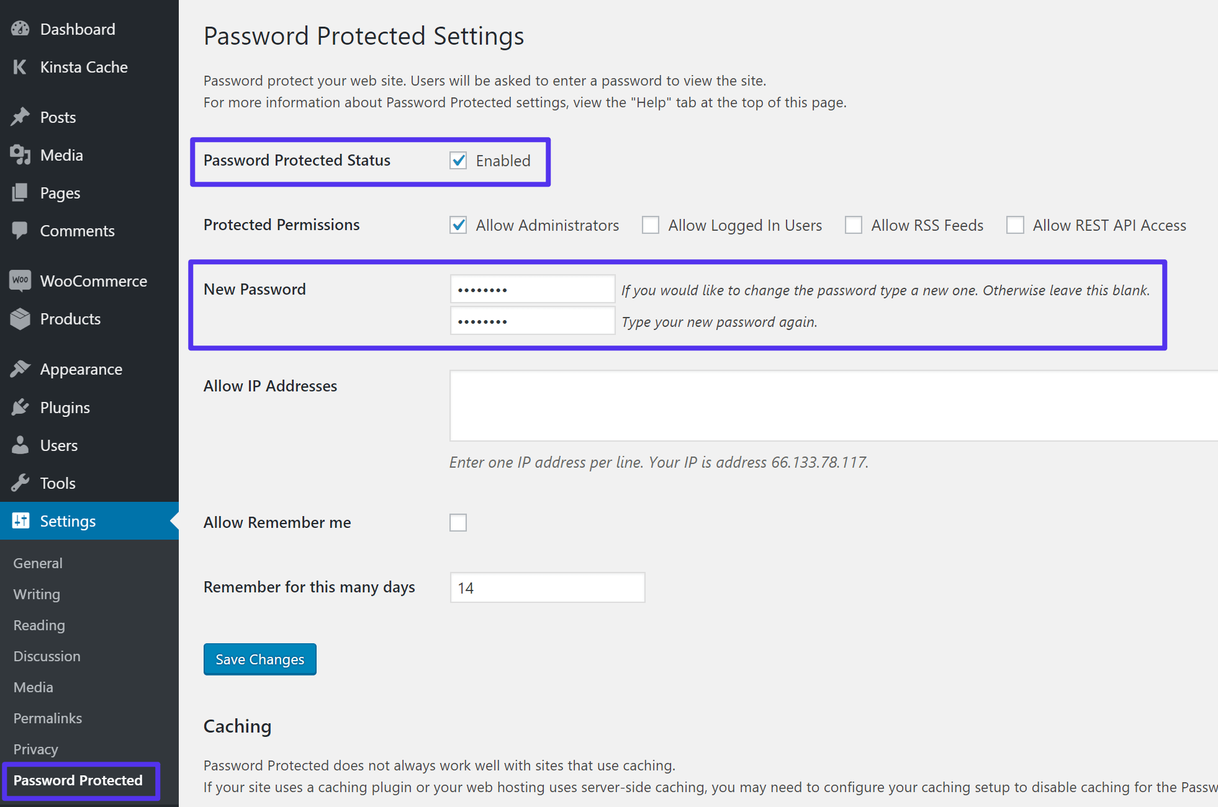This screenshot has width=1218, height=807.
Task: Edit the Remember for this many days field
Action: tap(548, 588)
